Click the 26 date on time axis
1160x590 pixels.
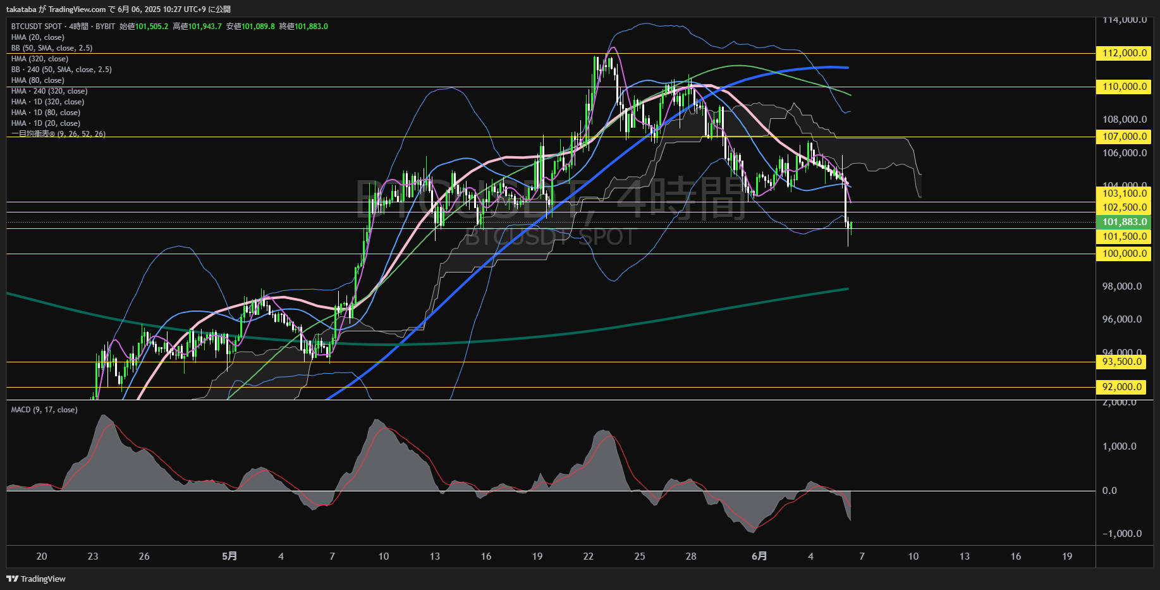(x=144, y=556)
